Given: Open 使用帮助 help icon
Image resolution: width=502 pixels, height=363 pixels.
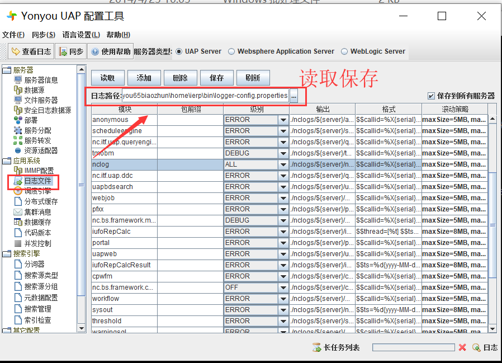Looking at the screenshot, I should tap(95, 51).
